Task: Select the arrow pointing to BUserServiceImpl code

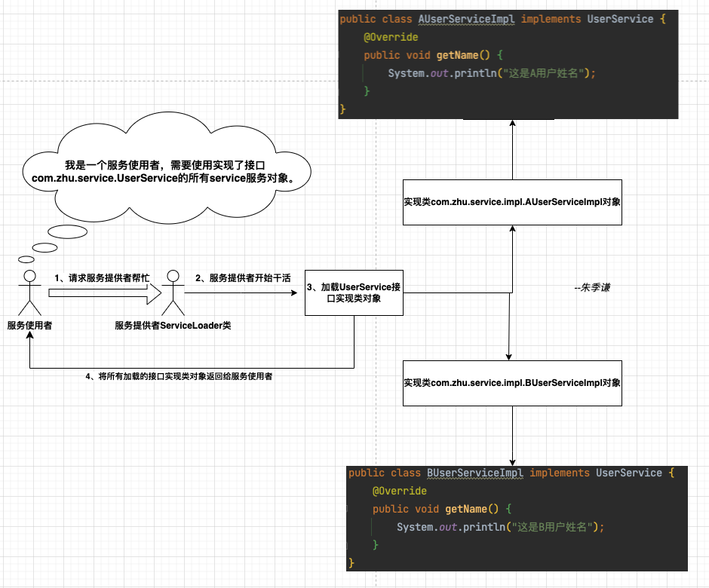Action: coord(513,437)
